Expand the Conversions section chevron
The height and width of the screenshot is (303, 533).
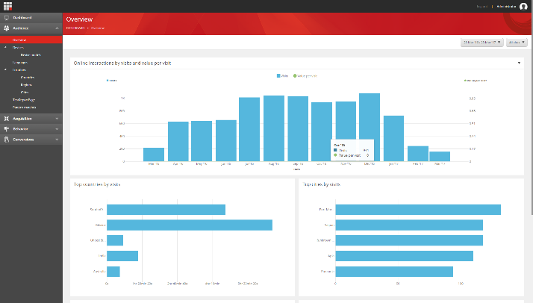click(57, 140)
